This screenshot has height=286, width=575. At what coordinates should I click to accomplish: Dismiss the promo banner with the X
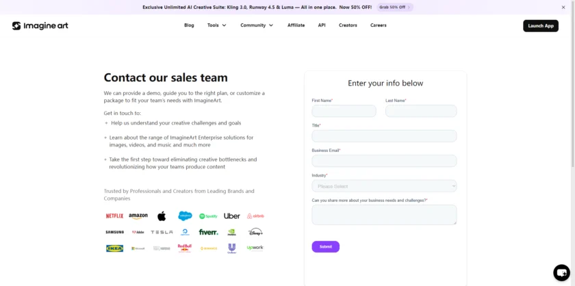click(563, 7)
